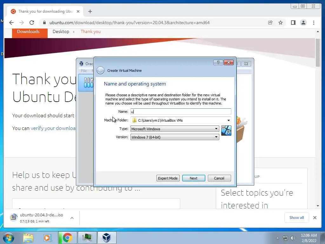Open the Type dropdown showing Microsoft Windows
This screenshot has height=244, width=325.
(175, 129)
